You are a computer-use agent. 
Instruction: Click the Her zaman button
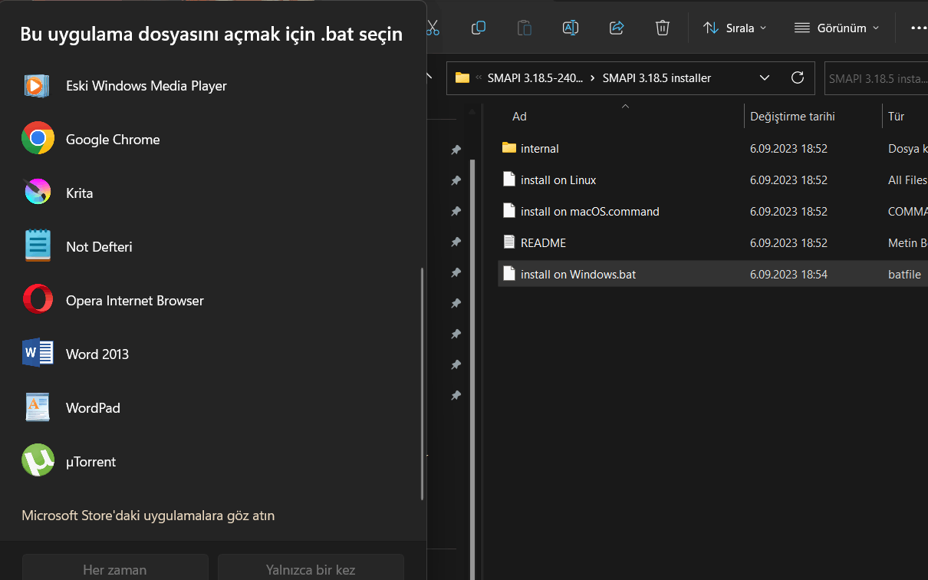[115, 568]
